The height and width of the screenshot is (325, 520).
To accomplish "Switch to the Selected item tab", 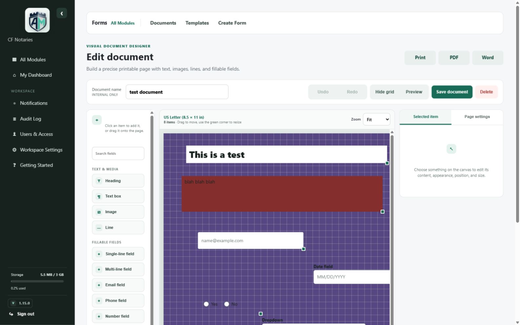I will [426, 117].
